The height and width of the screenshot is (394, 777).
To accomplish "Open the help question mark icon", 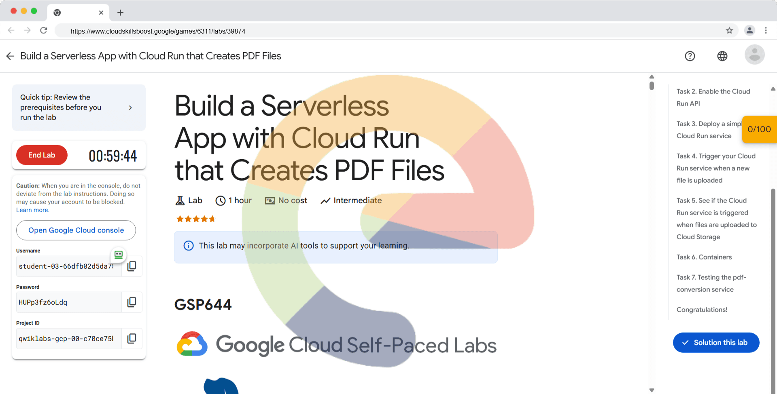I will click(690, 56).
